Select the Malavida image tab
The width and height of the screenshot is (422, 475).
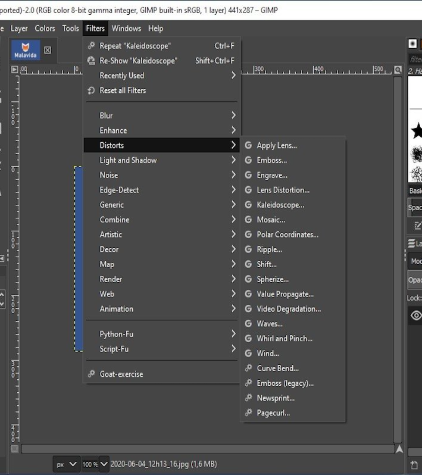coord(25,50)
